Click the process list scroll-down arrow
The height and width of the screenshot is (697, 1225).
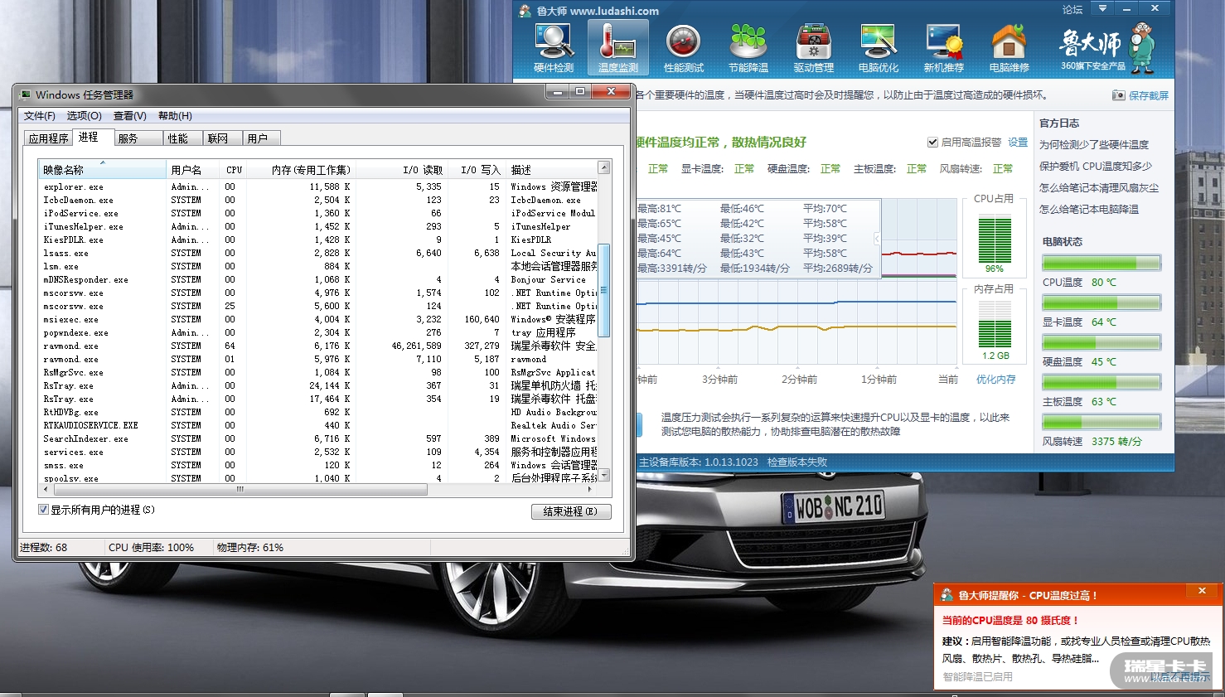click(604, 475)
